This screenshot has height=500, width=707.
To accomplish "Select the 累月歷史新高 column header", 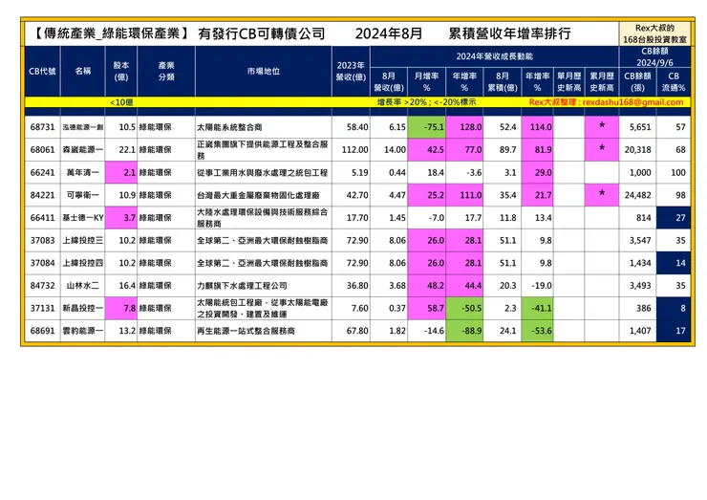I will (602, 81).
